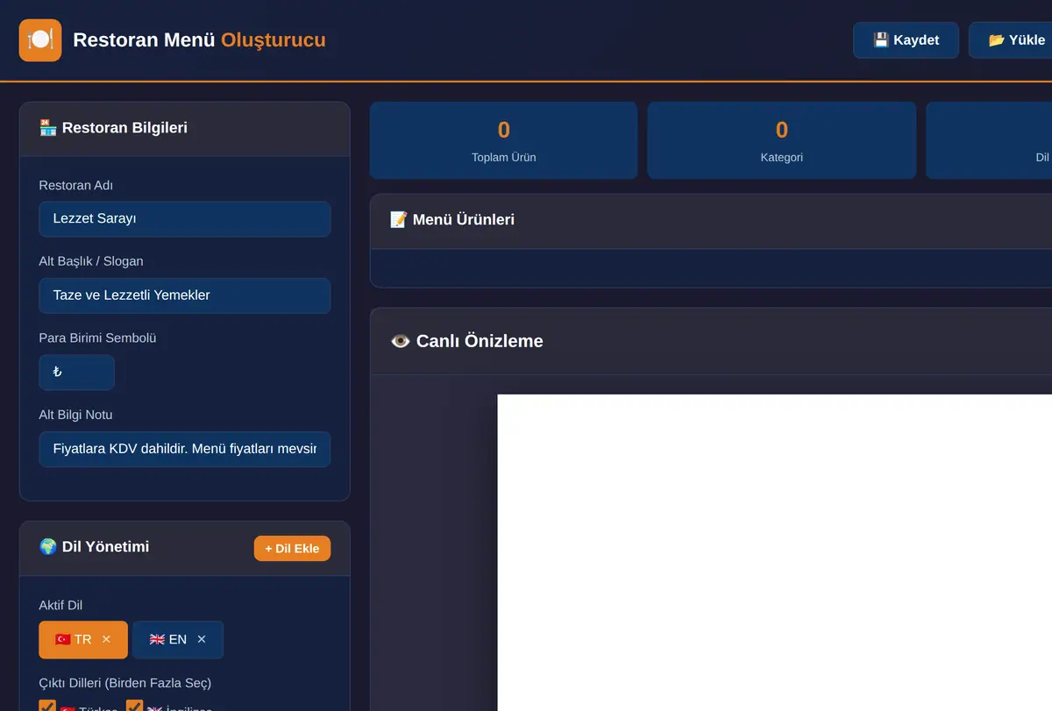Remove the TR language with its X
Viewport: 1052px width, 711px height.
106,640
